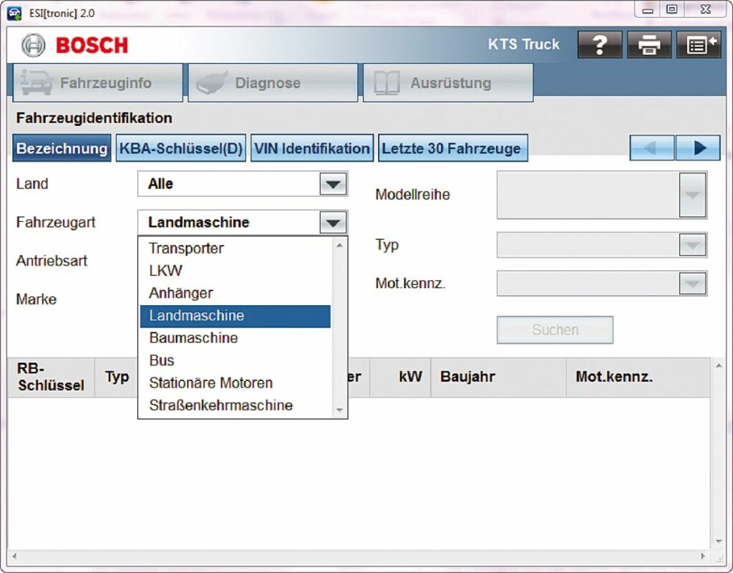Click the printer icon in header
Image resolution: width=733 pixels, height=573 pixels.
649,45
